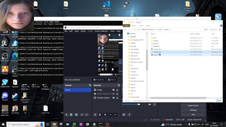
Task: Click the Properties button in OBS
Action: [x=99, y=80]
